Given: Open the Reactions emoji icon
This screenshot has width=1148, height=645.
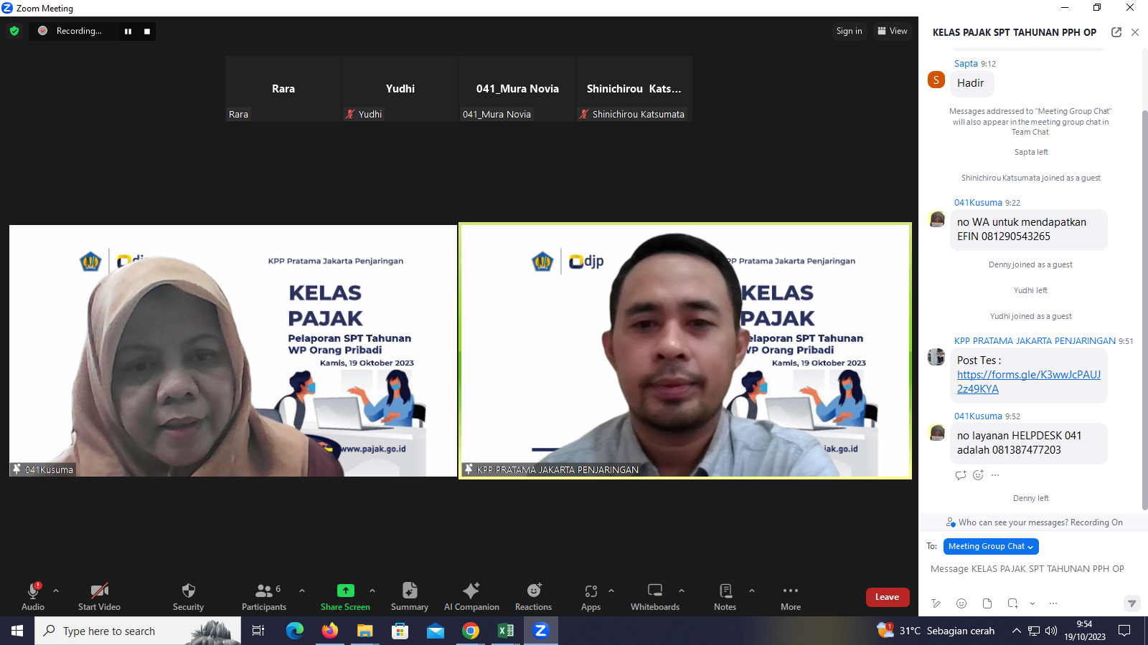Looking at the screenshot, I should click(533, 591).
